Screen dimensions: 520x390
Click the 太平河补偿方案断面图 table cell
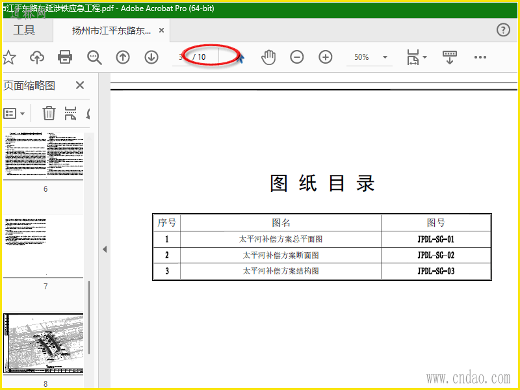(x=281, y=255)
